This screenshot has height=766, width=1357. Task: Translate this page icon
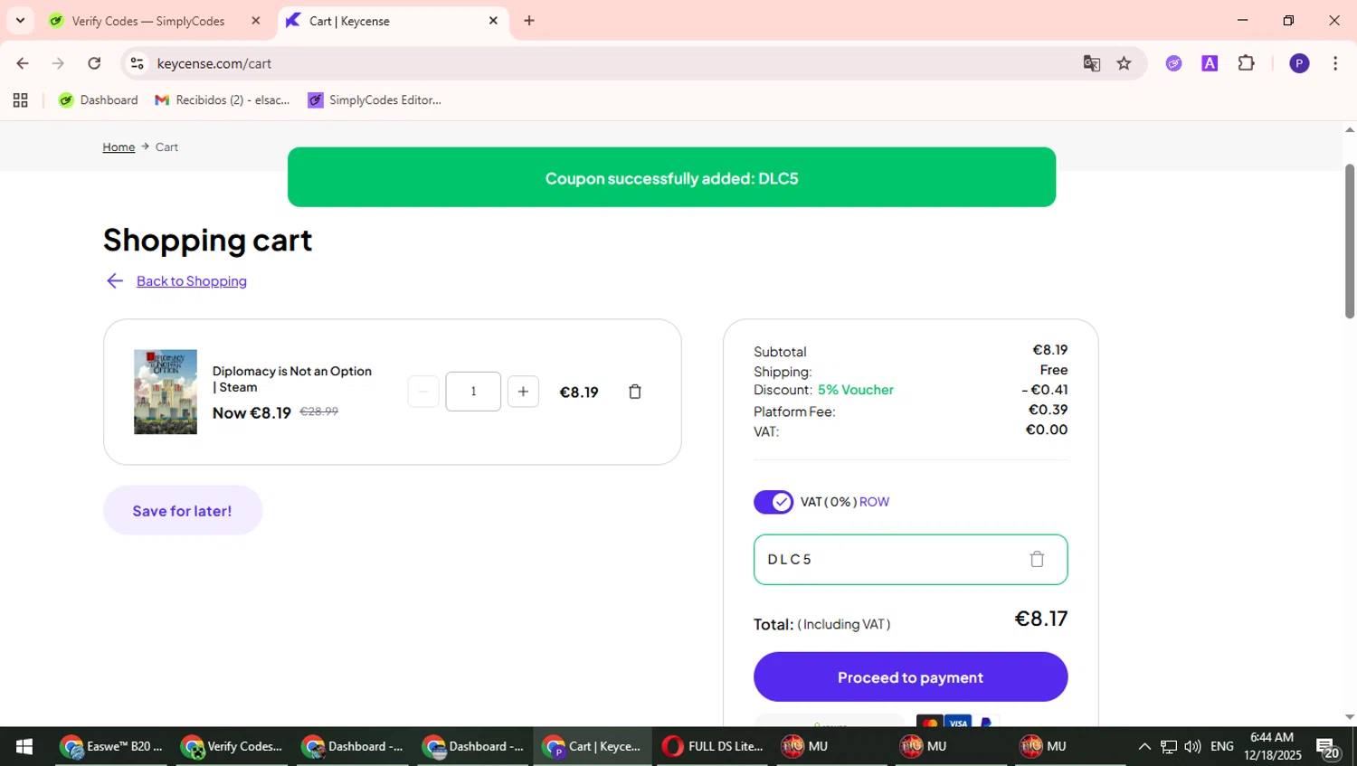(1092, 63)
